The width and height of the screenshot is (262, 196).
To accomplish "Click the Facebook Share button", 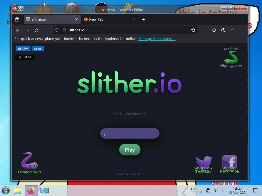I will pos(38,49).
